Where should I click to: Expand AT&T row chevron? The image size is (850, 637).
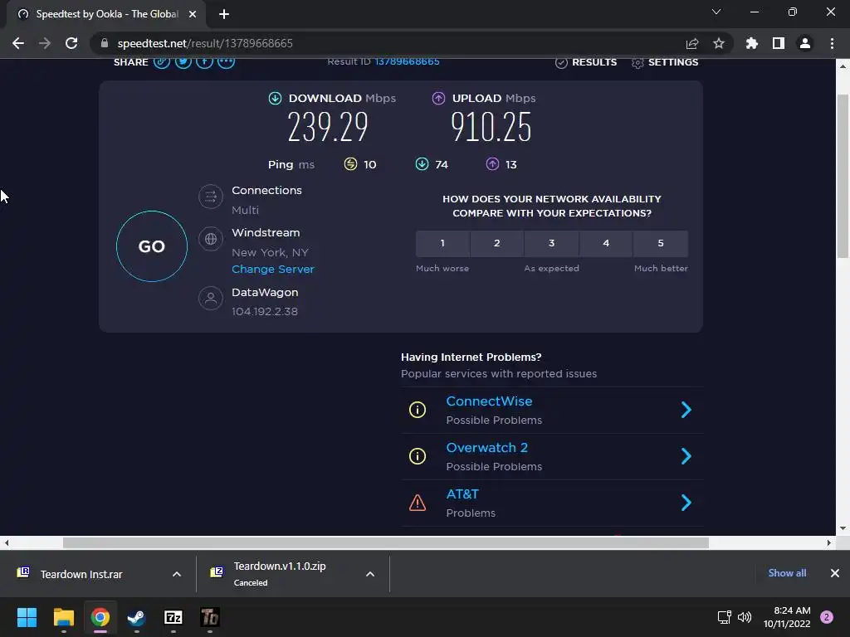[x=686, y=503]
